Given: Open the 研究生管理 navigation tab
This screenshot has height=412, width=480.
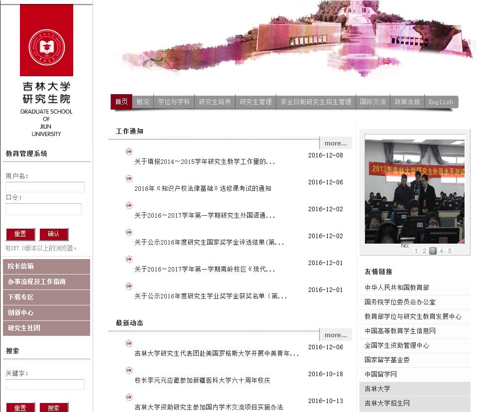Looking at the screenshot, I should click(x=255, y=102).
